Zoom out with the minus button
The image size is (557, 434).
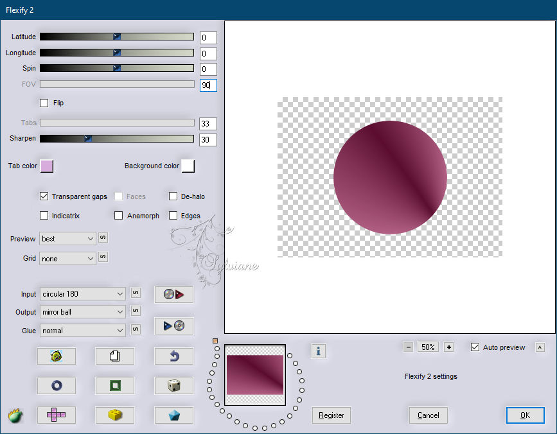pos(409,347)
